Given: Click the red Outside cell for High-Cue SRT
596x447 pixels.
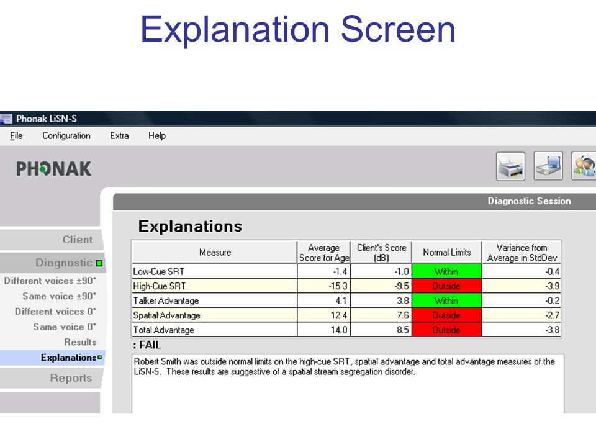Looking at the screenshot, I should coord(446,286).
